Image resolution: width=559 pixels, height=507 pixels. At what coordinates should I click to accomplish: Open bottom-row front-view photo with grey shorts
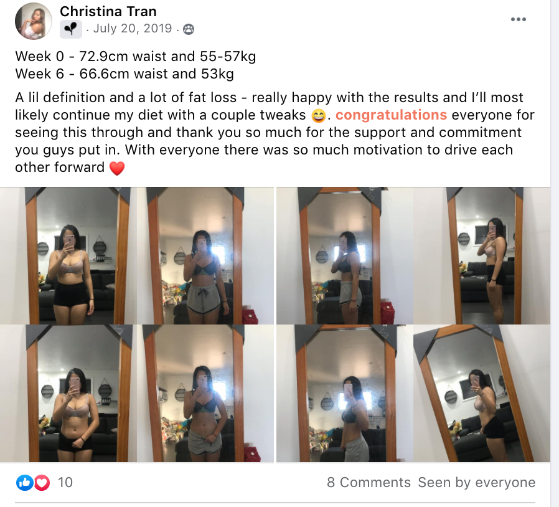pos(205,393)
